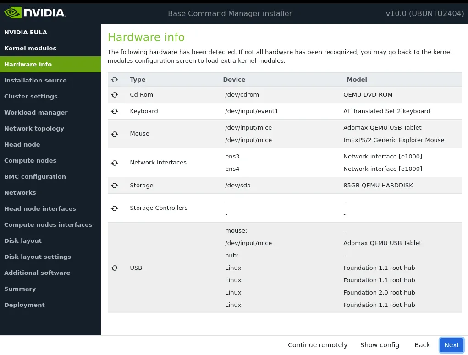Screen dimensions: 468x355
Task: Select Hardware info in sidebar
Action: pos(50,65)
